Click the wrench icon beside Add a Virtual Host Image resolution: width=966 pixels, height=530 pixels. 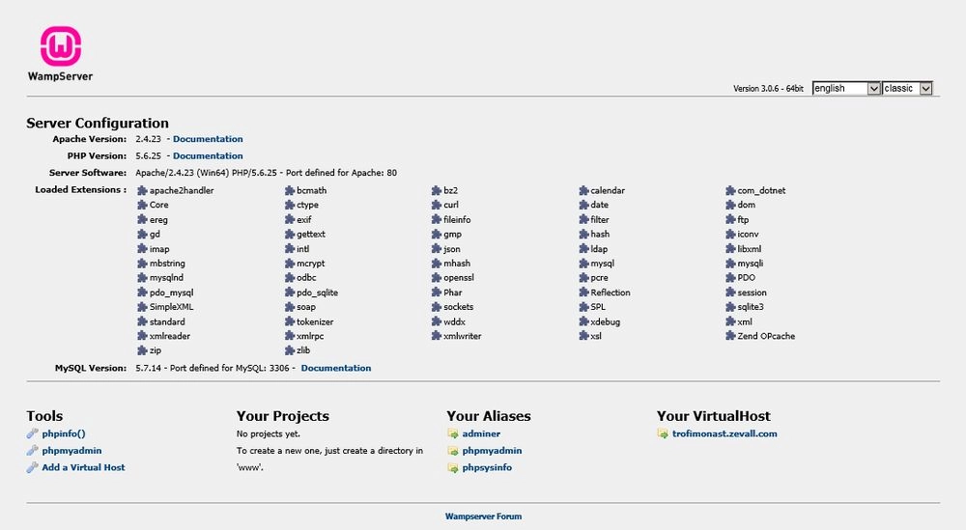(x=32, y=467)
